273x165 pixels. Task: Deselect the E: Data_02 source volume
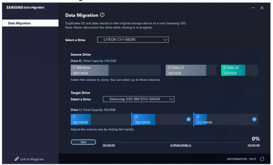(240, 70)
